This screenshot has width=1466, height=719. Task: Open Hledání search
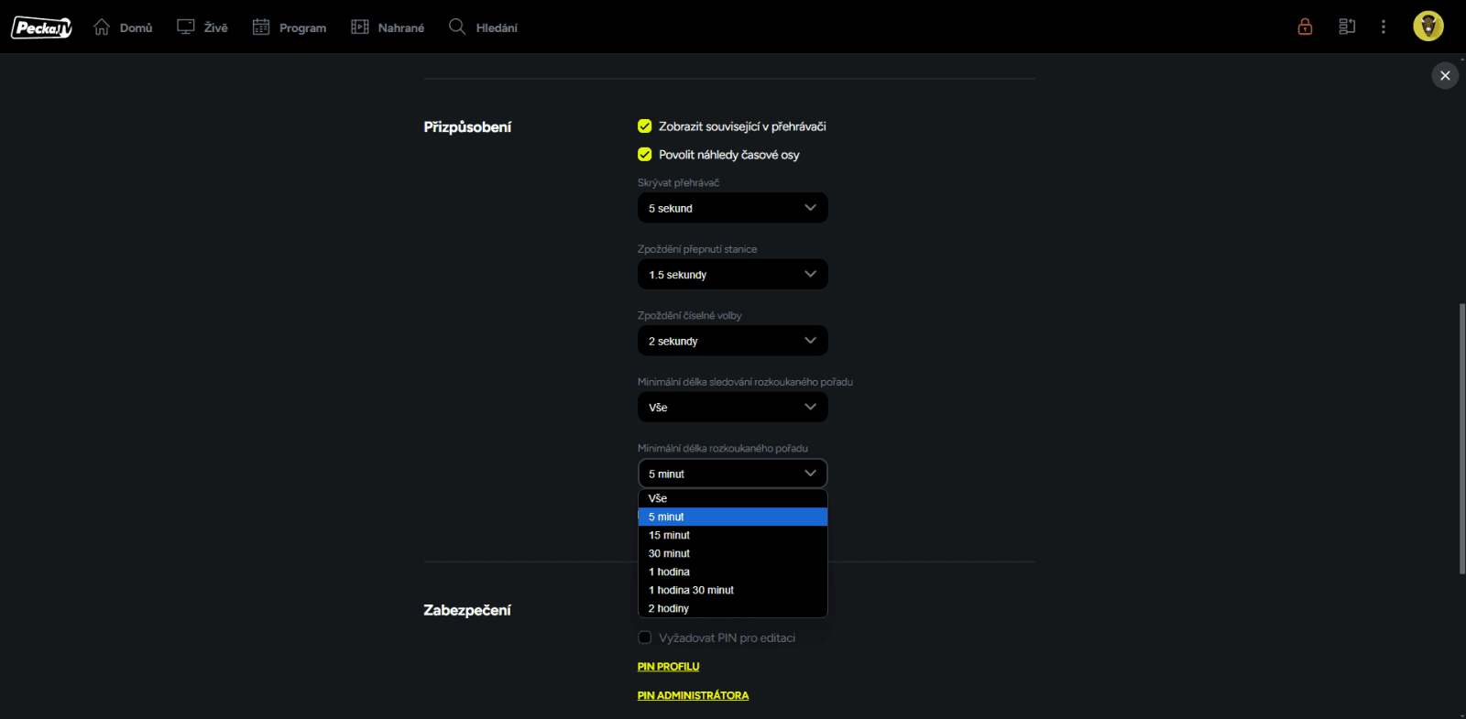click(483, 27)
